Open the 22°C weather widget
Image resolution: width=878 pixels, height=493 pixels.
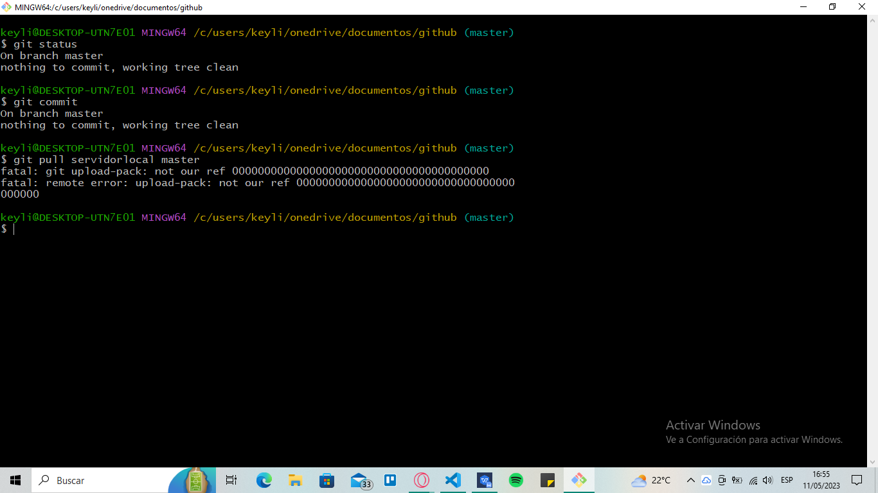(651, 480)
